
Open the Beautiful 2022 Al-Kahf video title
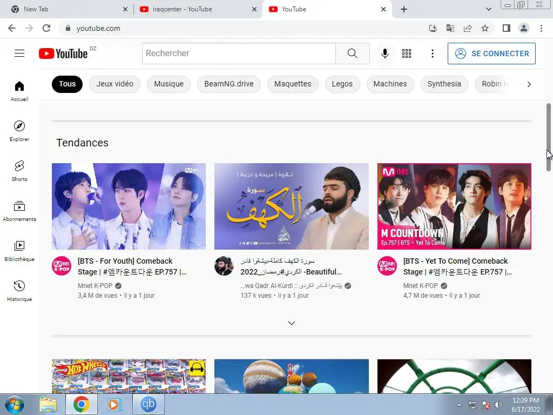point(291,266)
